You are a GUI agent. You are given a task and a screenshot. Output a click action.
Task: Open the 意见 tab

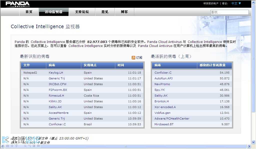(x=105, y=12)
